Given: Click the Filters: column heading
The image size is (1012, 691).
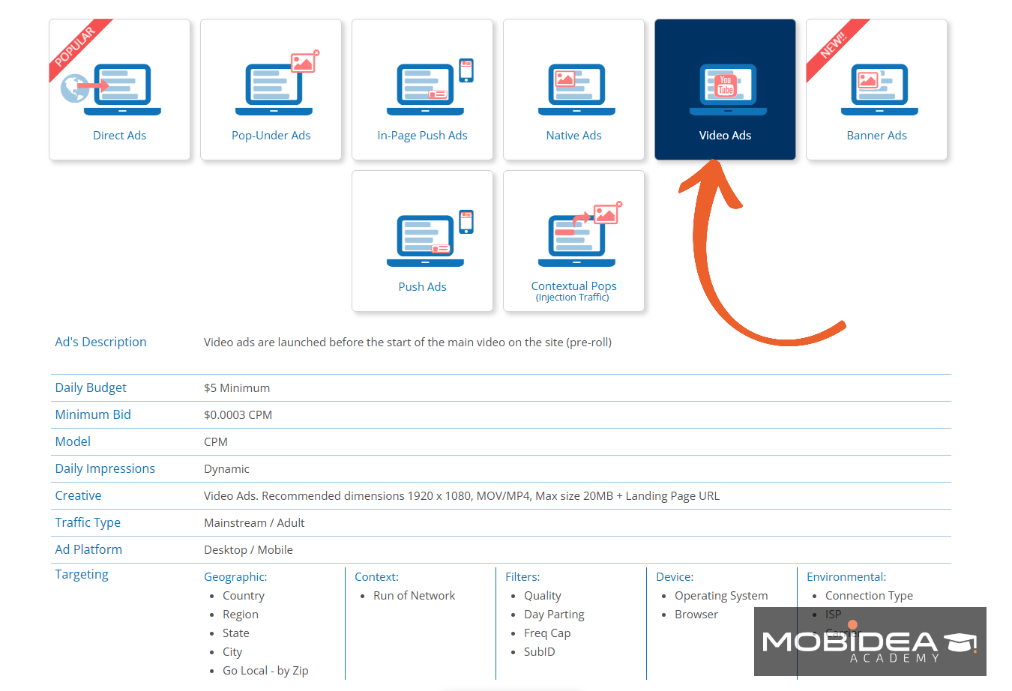Looking at the screenshot, I should pyautogui.click(x=522, y=577).
